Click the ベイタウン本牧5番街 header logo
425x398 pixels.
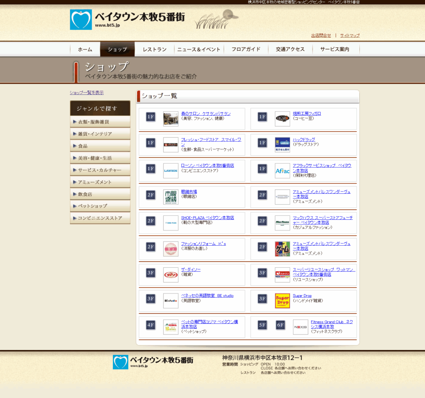click(x=127, y=20)
